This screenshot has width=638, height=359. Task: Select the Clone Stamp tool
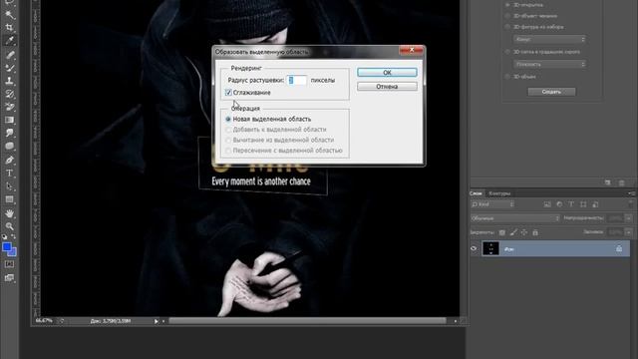pyautogui.click(x=9, y=81)
